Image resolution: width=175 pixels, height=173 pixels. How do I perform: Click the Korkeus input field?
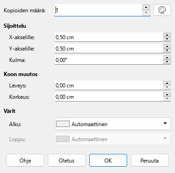pos(109,97)
